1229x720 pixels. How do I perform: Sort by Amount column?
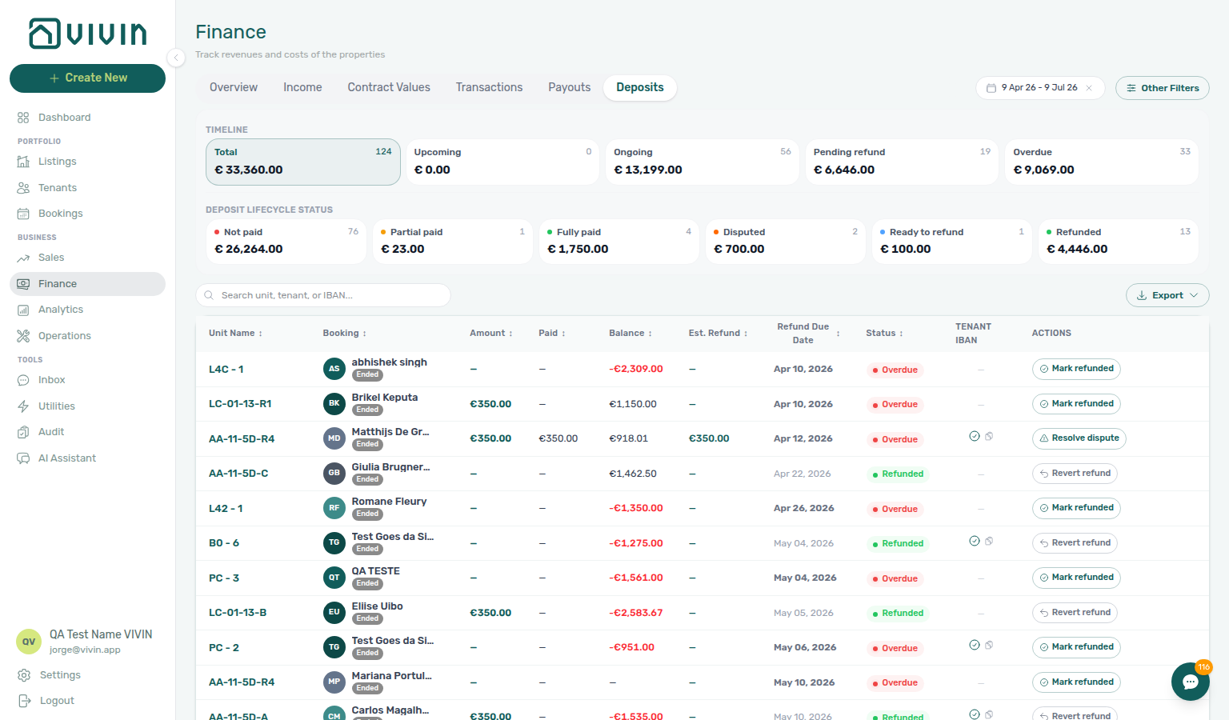tap(491, 334)
